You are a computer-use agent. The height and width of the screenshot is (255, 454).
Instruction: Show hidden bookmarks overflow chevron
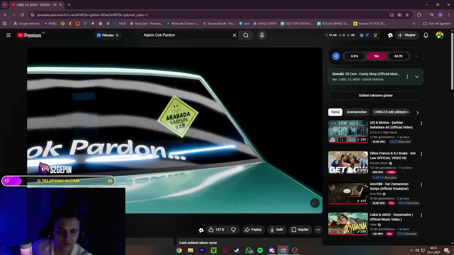pyautogui.click(x=414, y=24)
